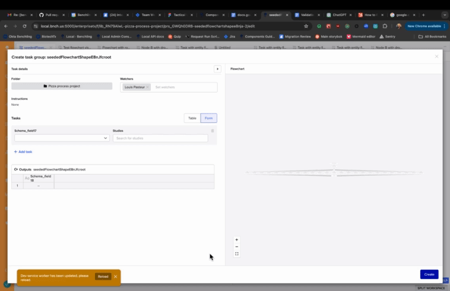Delete the task row with trash icon
Viewport: 450px width, 291px height.
[213, 131]
